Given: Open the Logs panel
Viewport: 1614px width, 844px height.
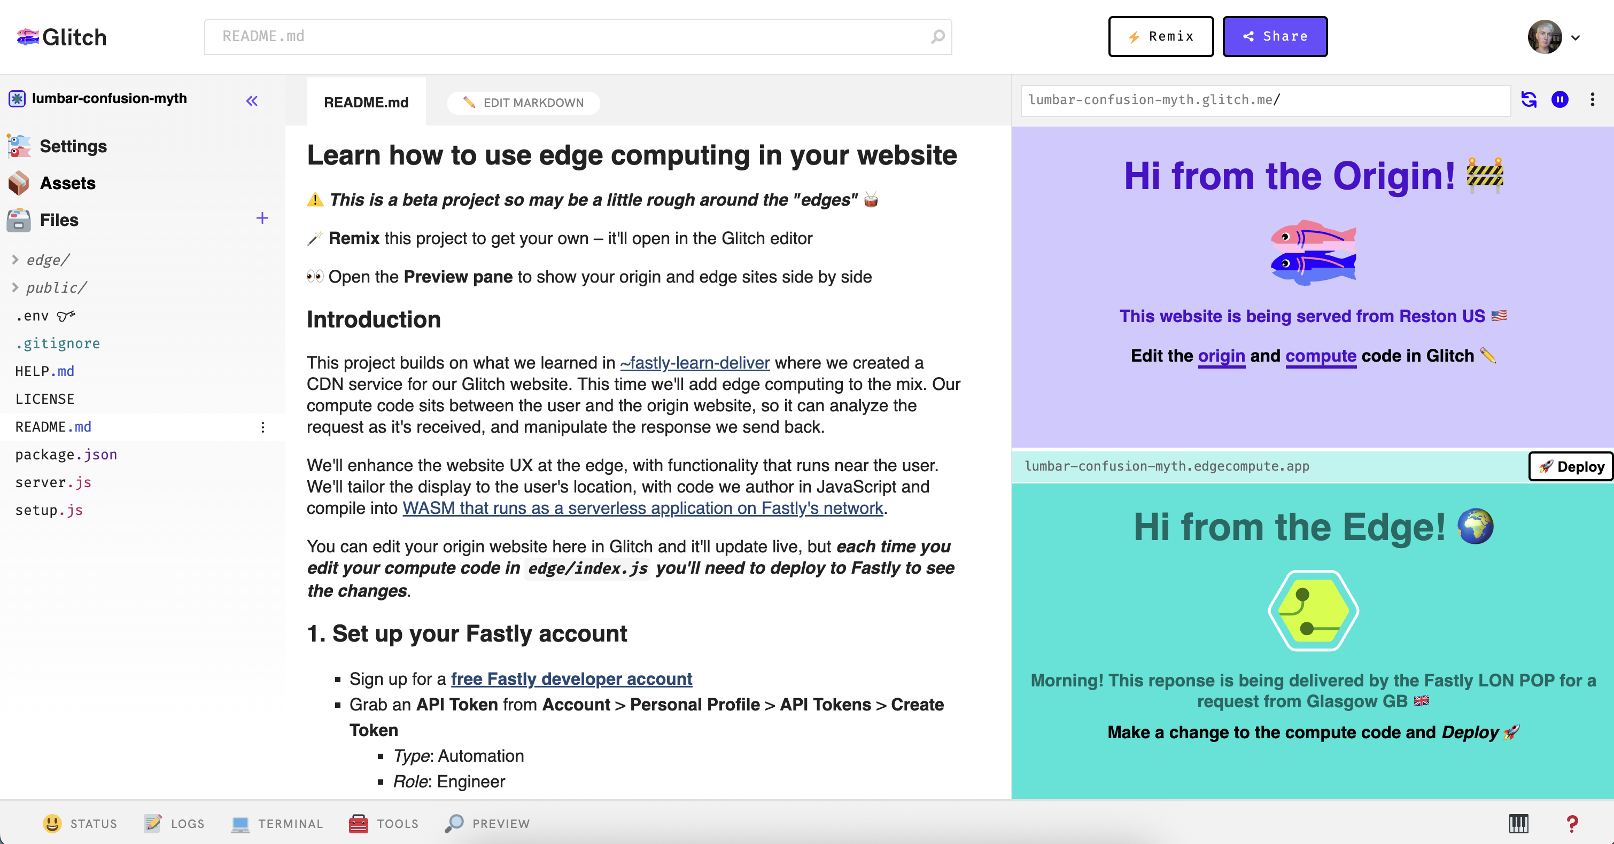Looking at the screenshot, I should tap(174, 823).
